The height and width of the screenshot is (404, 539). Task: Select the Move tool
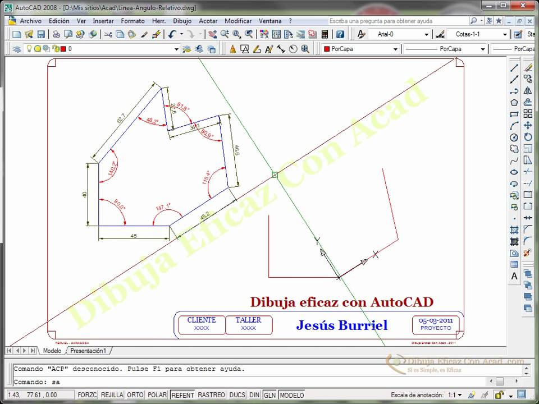click(x=528, y=126)
